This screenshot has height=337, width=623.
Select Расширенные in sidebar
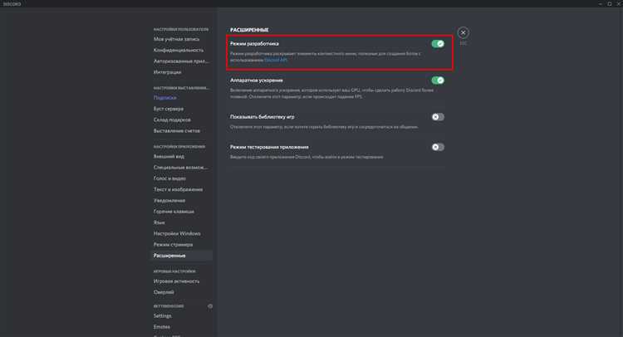coord(181,256)
